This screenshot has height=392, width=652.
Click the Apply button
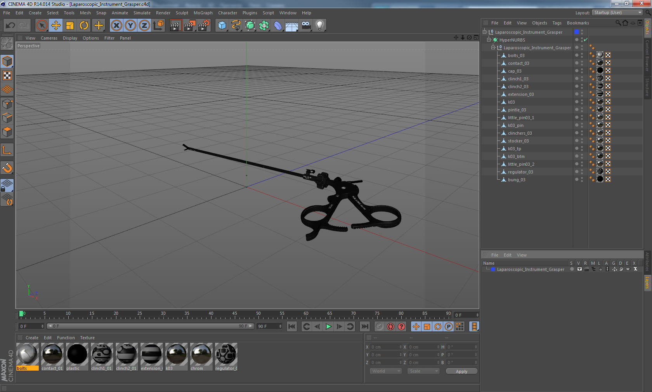click(461, 371)
